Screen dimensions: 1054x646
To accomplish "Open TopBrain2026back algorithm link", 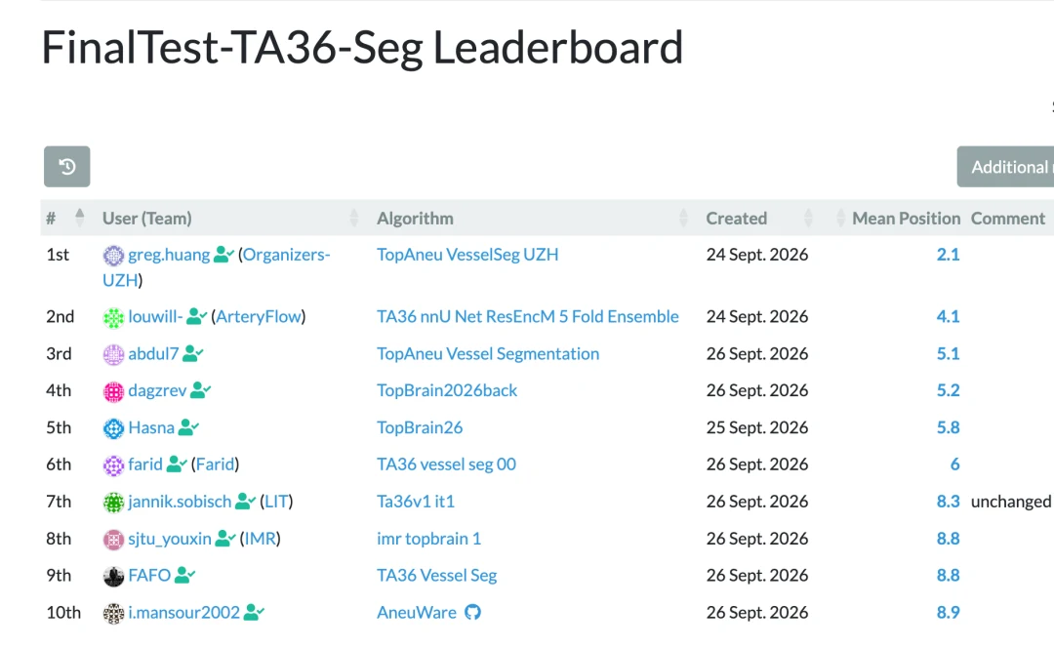I will (x=447, y=390).
